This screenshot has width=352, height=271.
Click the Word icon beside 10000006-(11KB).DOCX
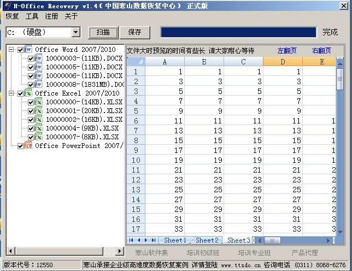click(x=39, y=75)
